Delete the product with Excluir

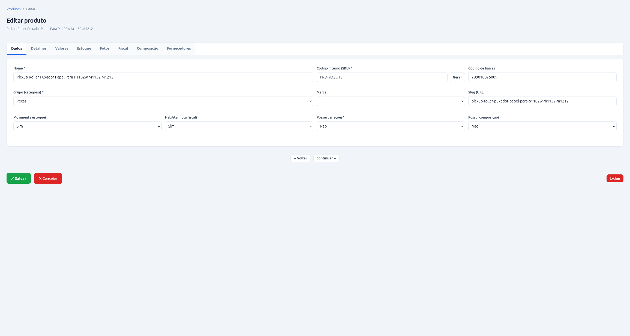[x=615, y=178]
